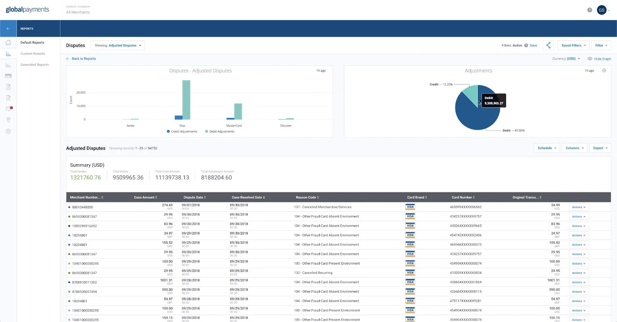Viewport: 617px width, 322px height.
Task: Sort by Original Transa... column
Action: pyautogui.click(x=527, y=197)
